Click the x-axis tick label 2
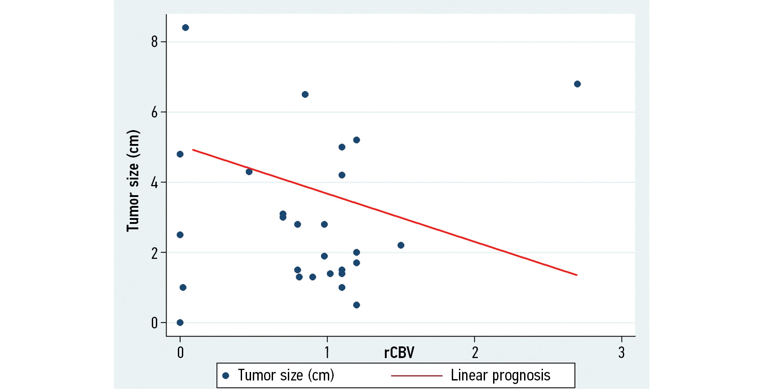The image size is (763, 389). pos(475,353)
